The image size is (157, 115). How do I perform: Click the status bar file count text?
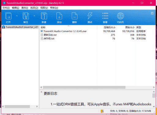coord(130,111)
